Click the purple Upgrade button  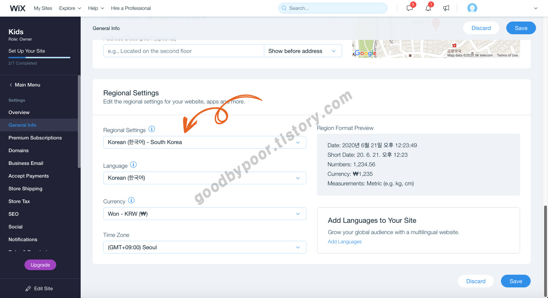[x=40, y=265]
